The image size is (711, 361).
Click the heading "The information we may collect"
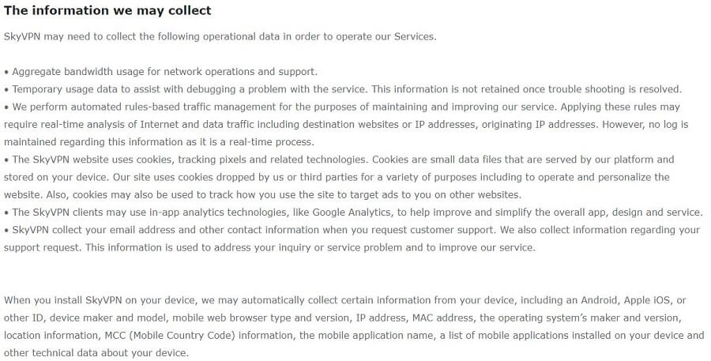coord(107,10)
